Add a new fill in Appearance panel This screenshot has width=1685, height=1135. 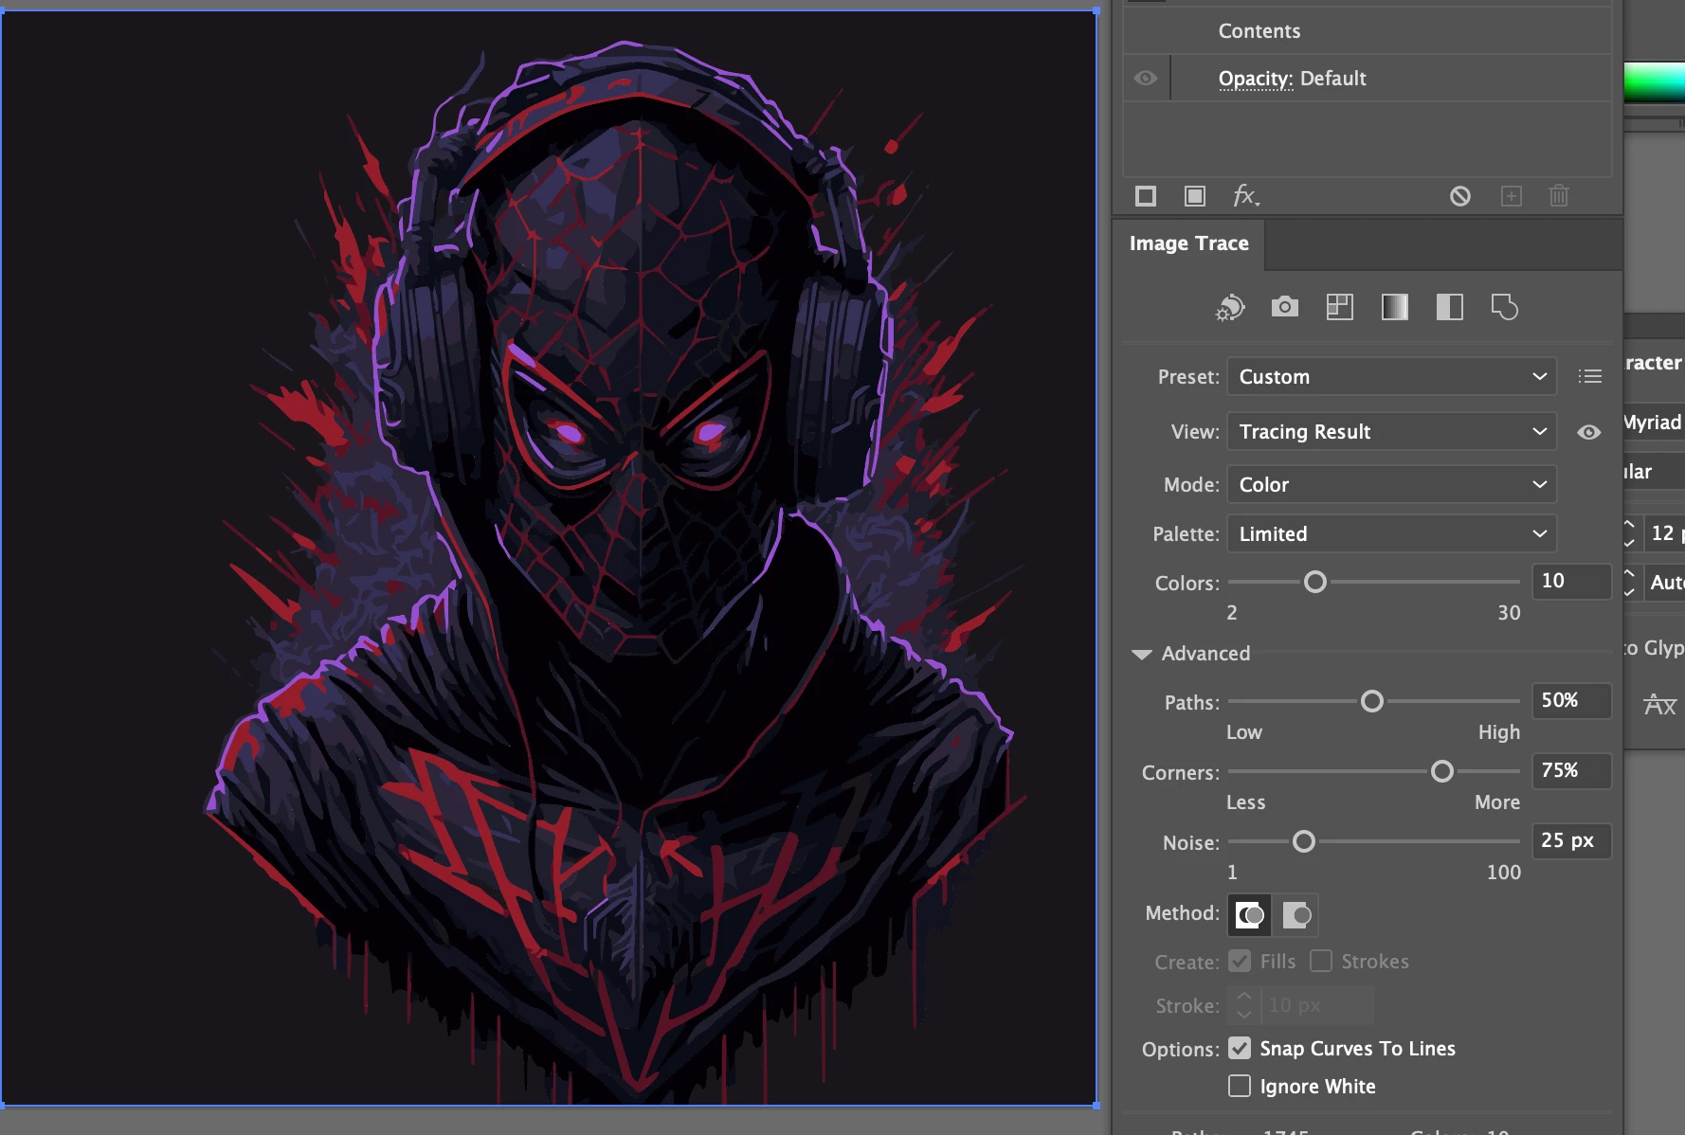(1195, 196)
